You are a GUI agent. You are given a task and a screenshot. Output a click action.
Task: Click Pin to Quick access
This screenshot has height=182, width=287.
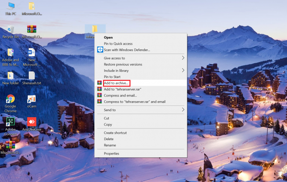tap(118, 44)
